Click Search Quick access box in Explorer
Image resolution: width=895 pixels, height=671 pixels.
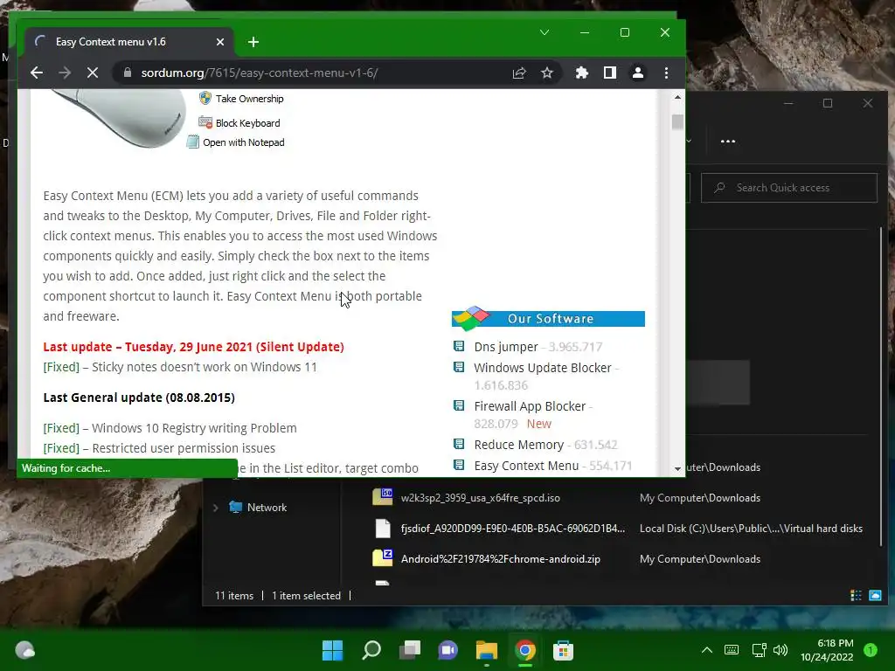[x=789, y=188]
